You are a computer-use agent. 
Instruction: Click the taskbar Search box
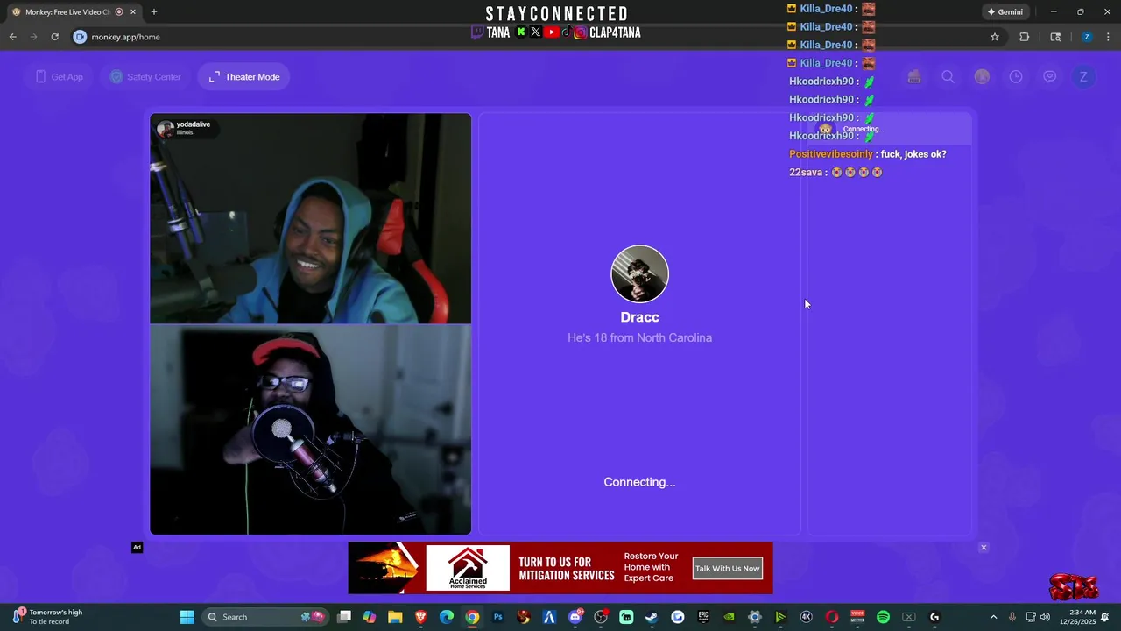[265, 617]
